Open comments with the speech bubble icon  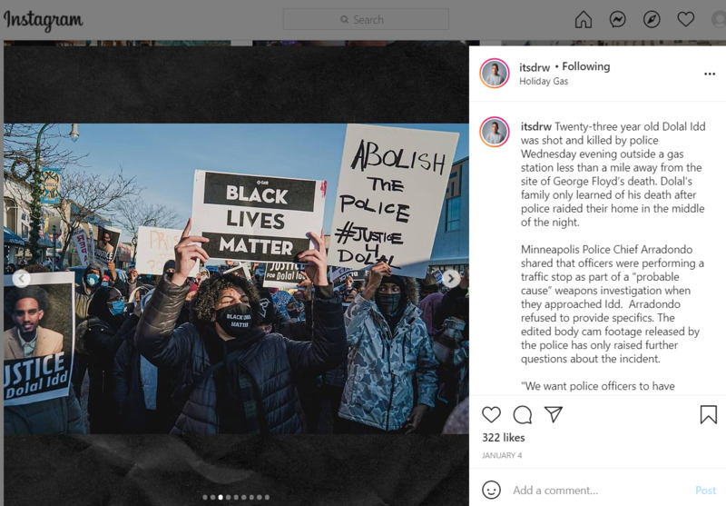click(x=523, y=415)
